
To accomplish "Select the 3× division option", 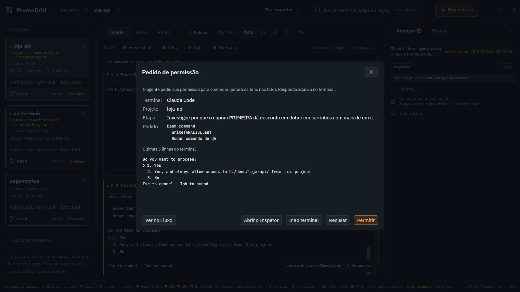I will (288, 32).
